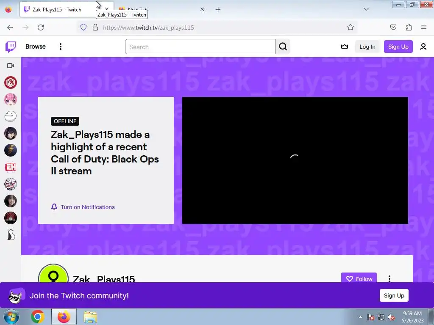Click the Firefox taskbar button

[64, 317]
